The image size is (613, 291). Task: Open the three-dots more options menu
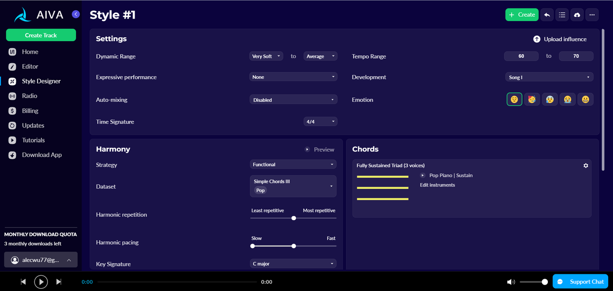[592, 15]
